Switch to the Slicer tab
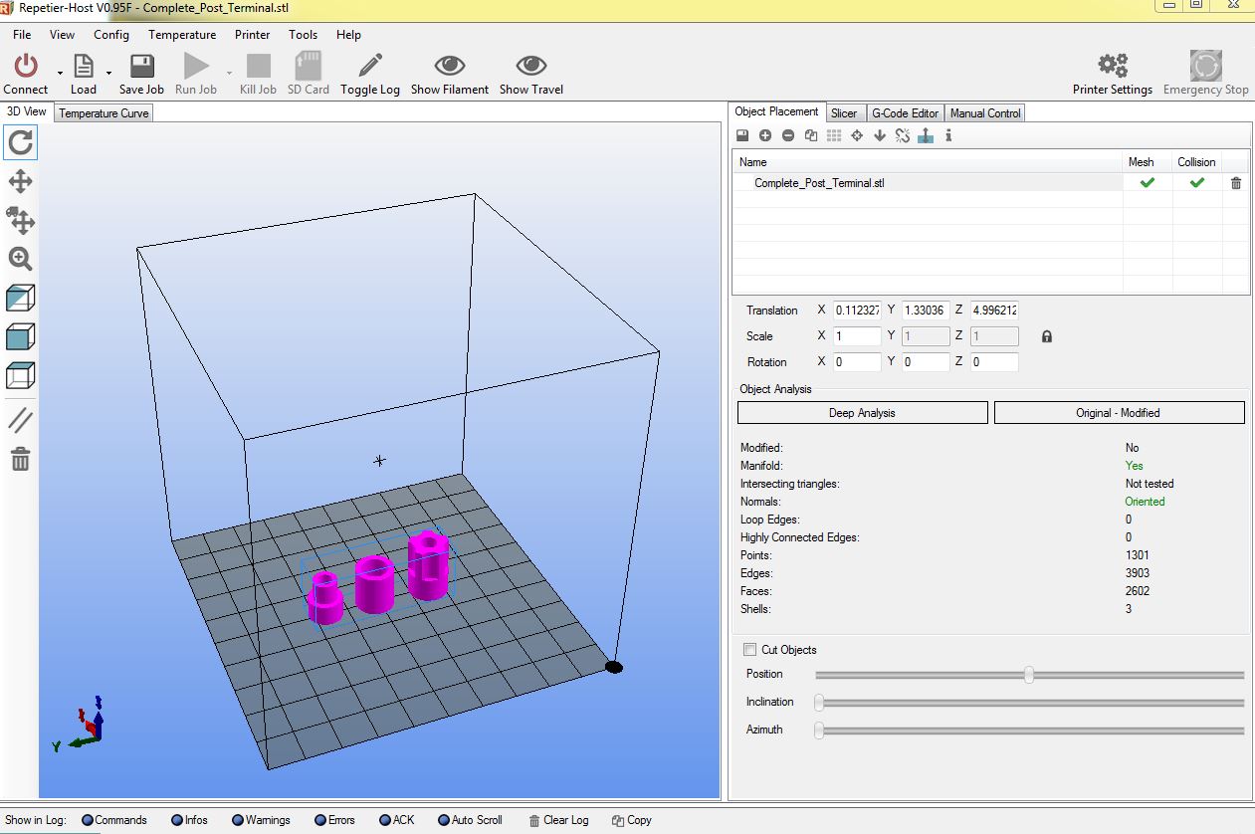Screen dimensions: 1255x834 (x=844, y=113)
